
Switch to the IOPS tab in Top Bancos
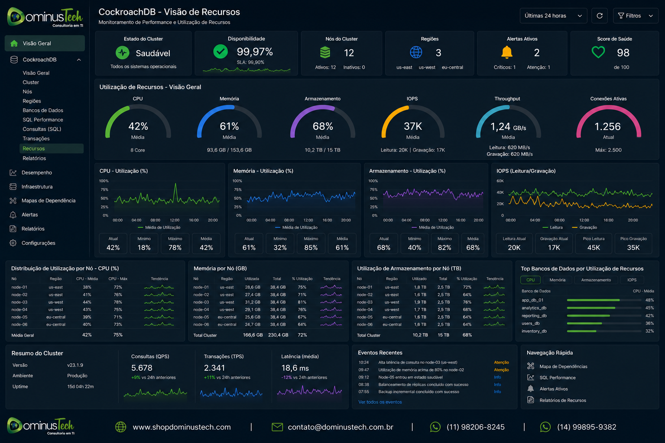[x=632, y=280]
